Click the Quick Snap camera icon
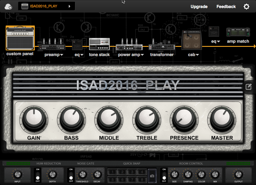 (152, 176)
